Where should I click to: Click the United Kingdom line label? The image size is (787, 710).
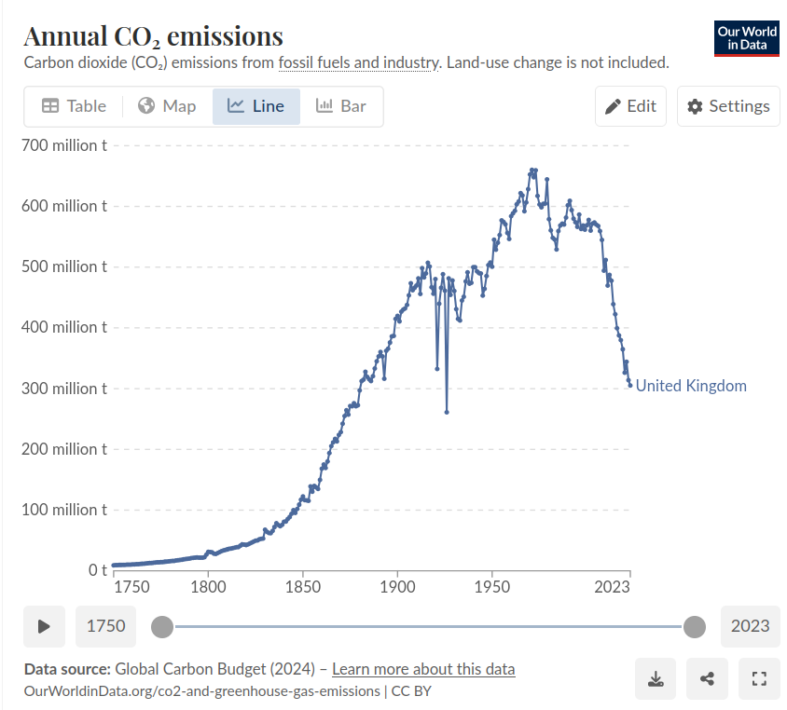coord(691,386)
